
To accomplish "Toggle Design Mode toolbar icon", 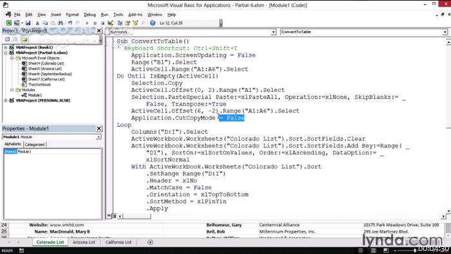I will tap(110, 23).
